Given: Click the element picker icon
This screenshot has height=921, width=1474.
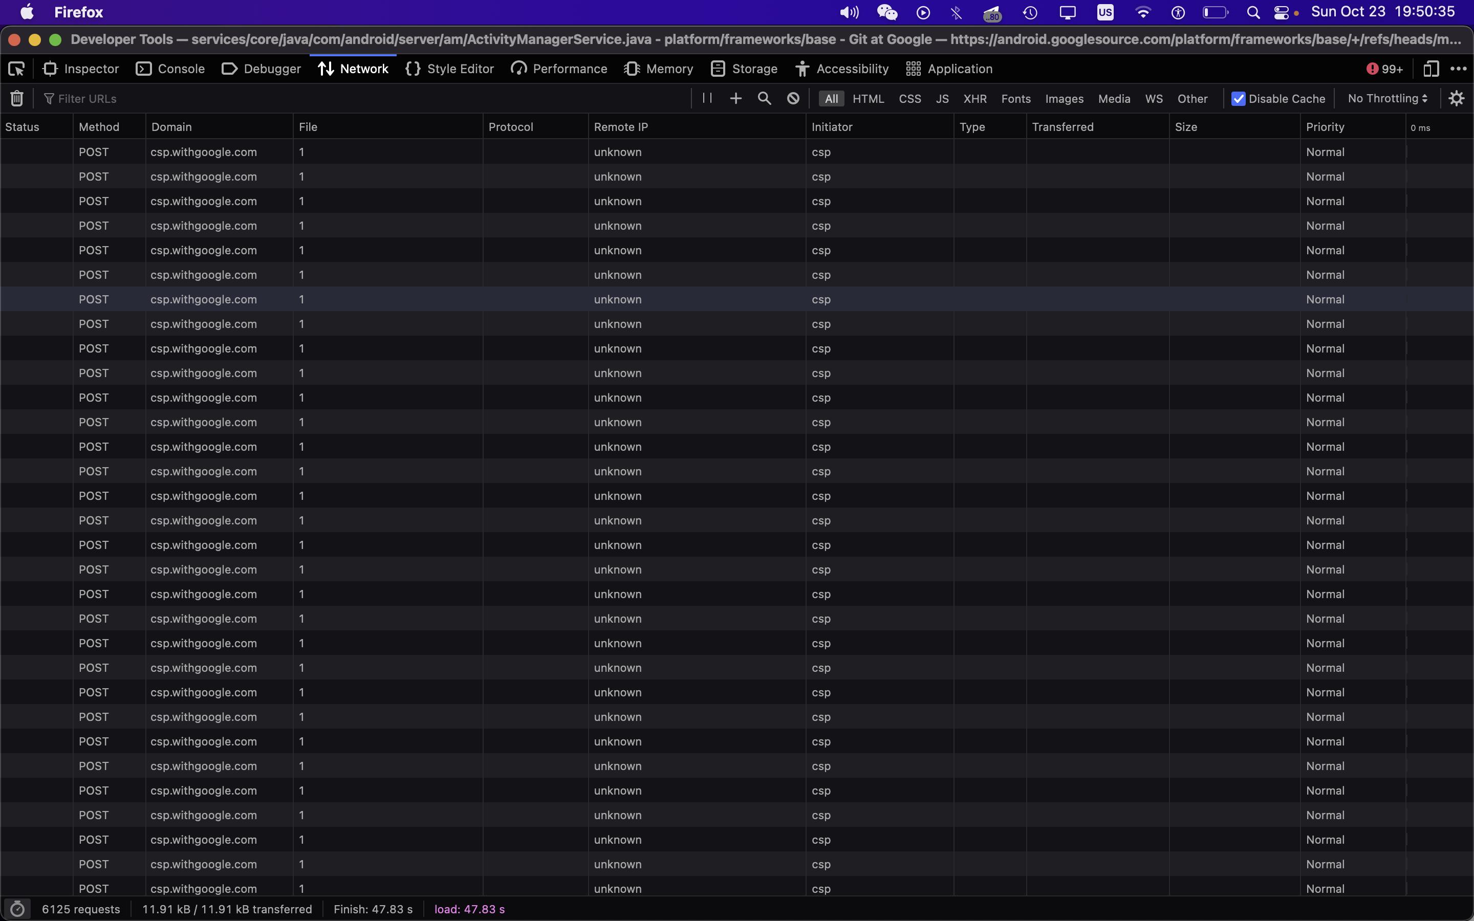Looking at the screenshot, I should [16, 69].
